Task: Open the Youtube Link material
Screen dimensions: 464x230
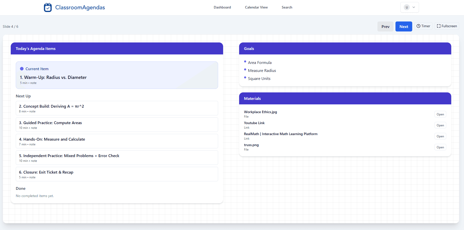Action: tap(440, 125)
